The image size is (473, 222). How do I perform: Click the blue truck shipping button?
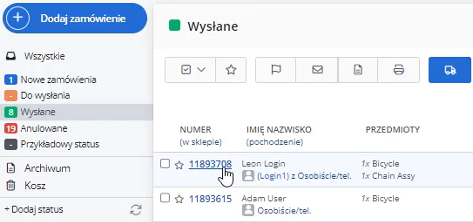click(450, 70)
